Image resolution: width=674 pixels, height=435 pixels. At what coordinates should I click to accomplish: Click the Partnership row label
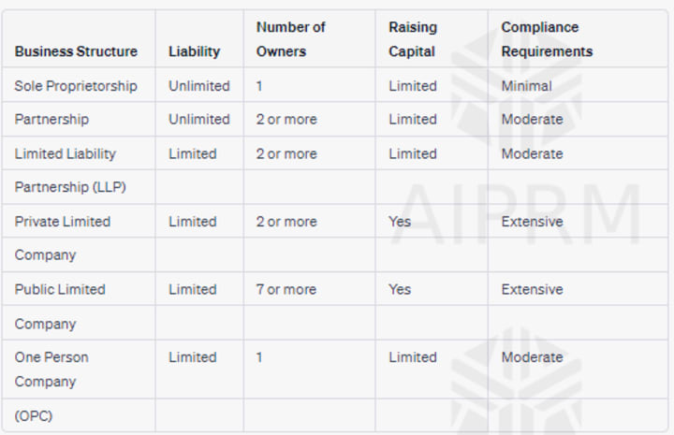tap(51, 120)
